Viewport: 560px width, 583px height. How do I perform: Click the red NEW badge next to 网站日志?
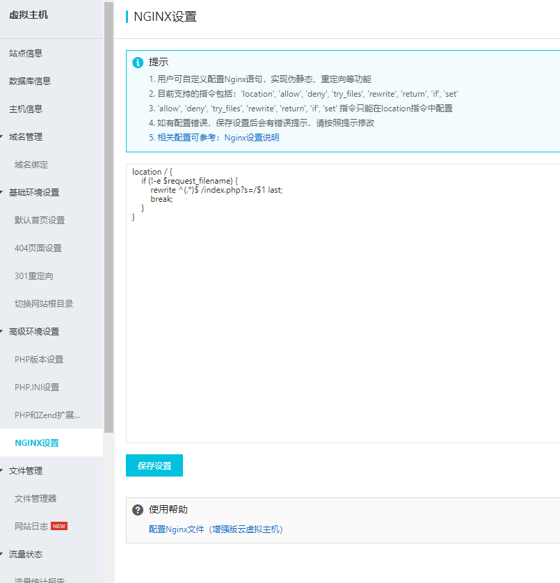click(58, 526)
